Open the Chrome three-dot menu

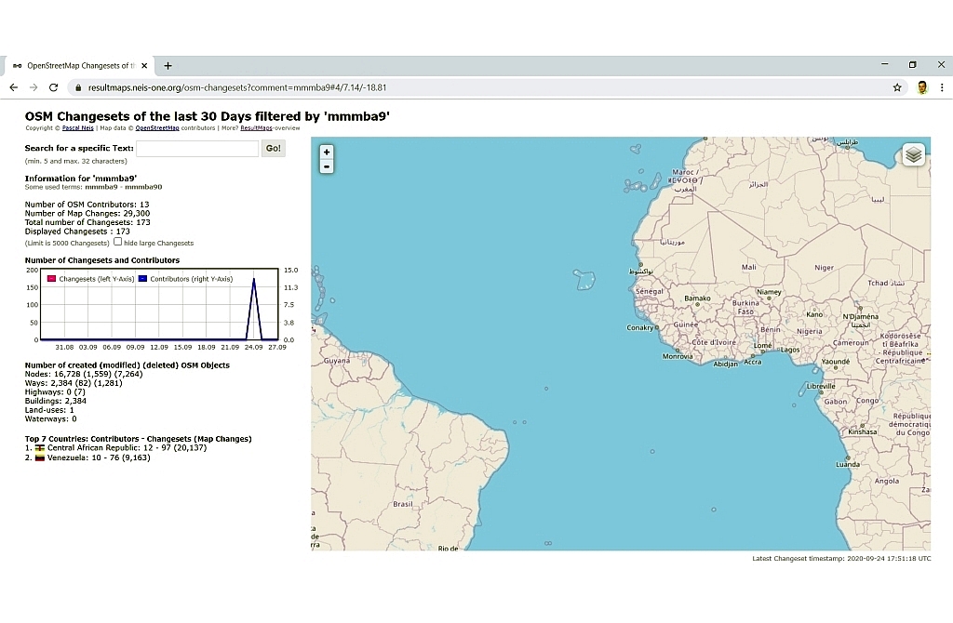click(x=942, y=87)
